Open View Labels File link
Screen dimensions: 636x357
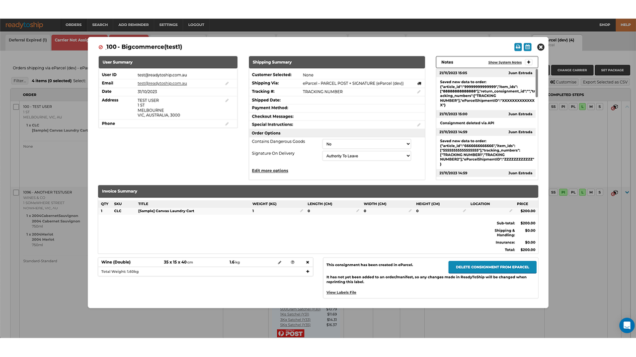pos(341,293)
